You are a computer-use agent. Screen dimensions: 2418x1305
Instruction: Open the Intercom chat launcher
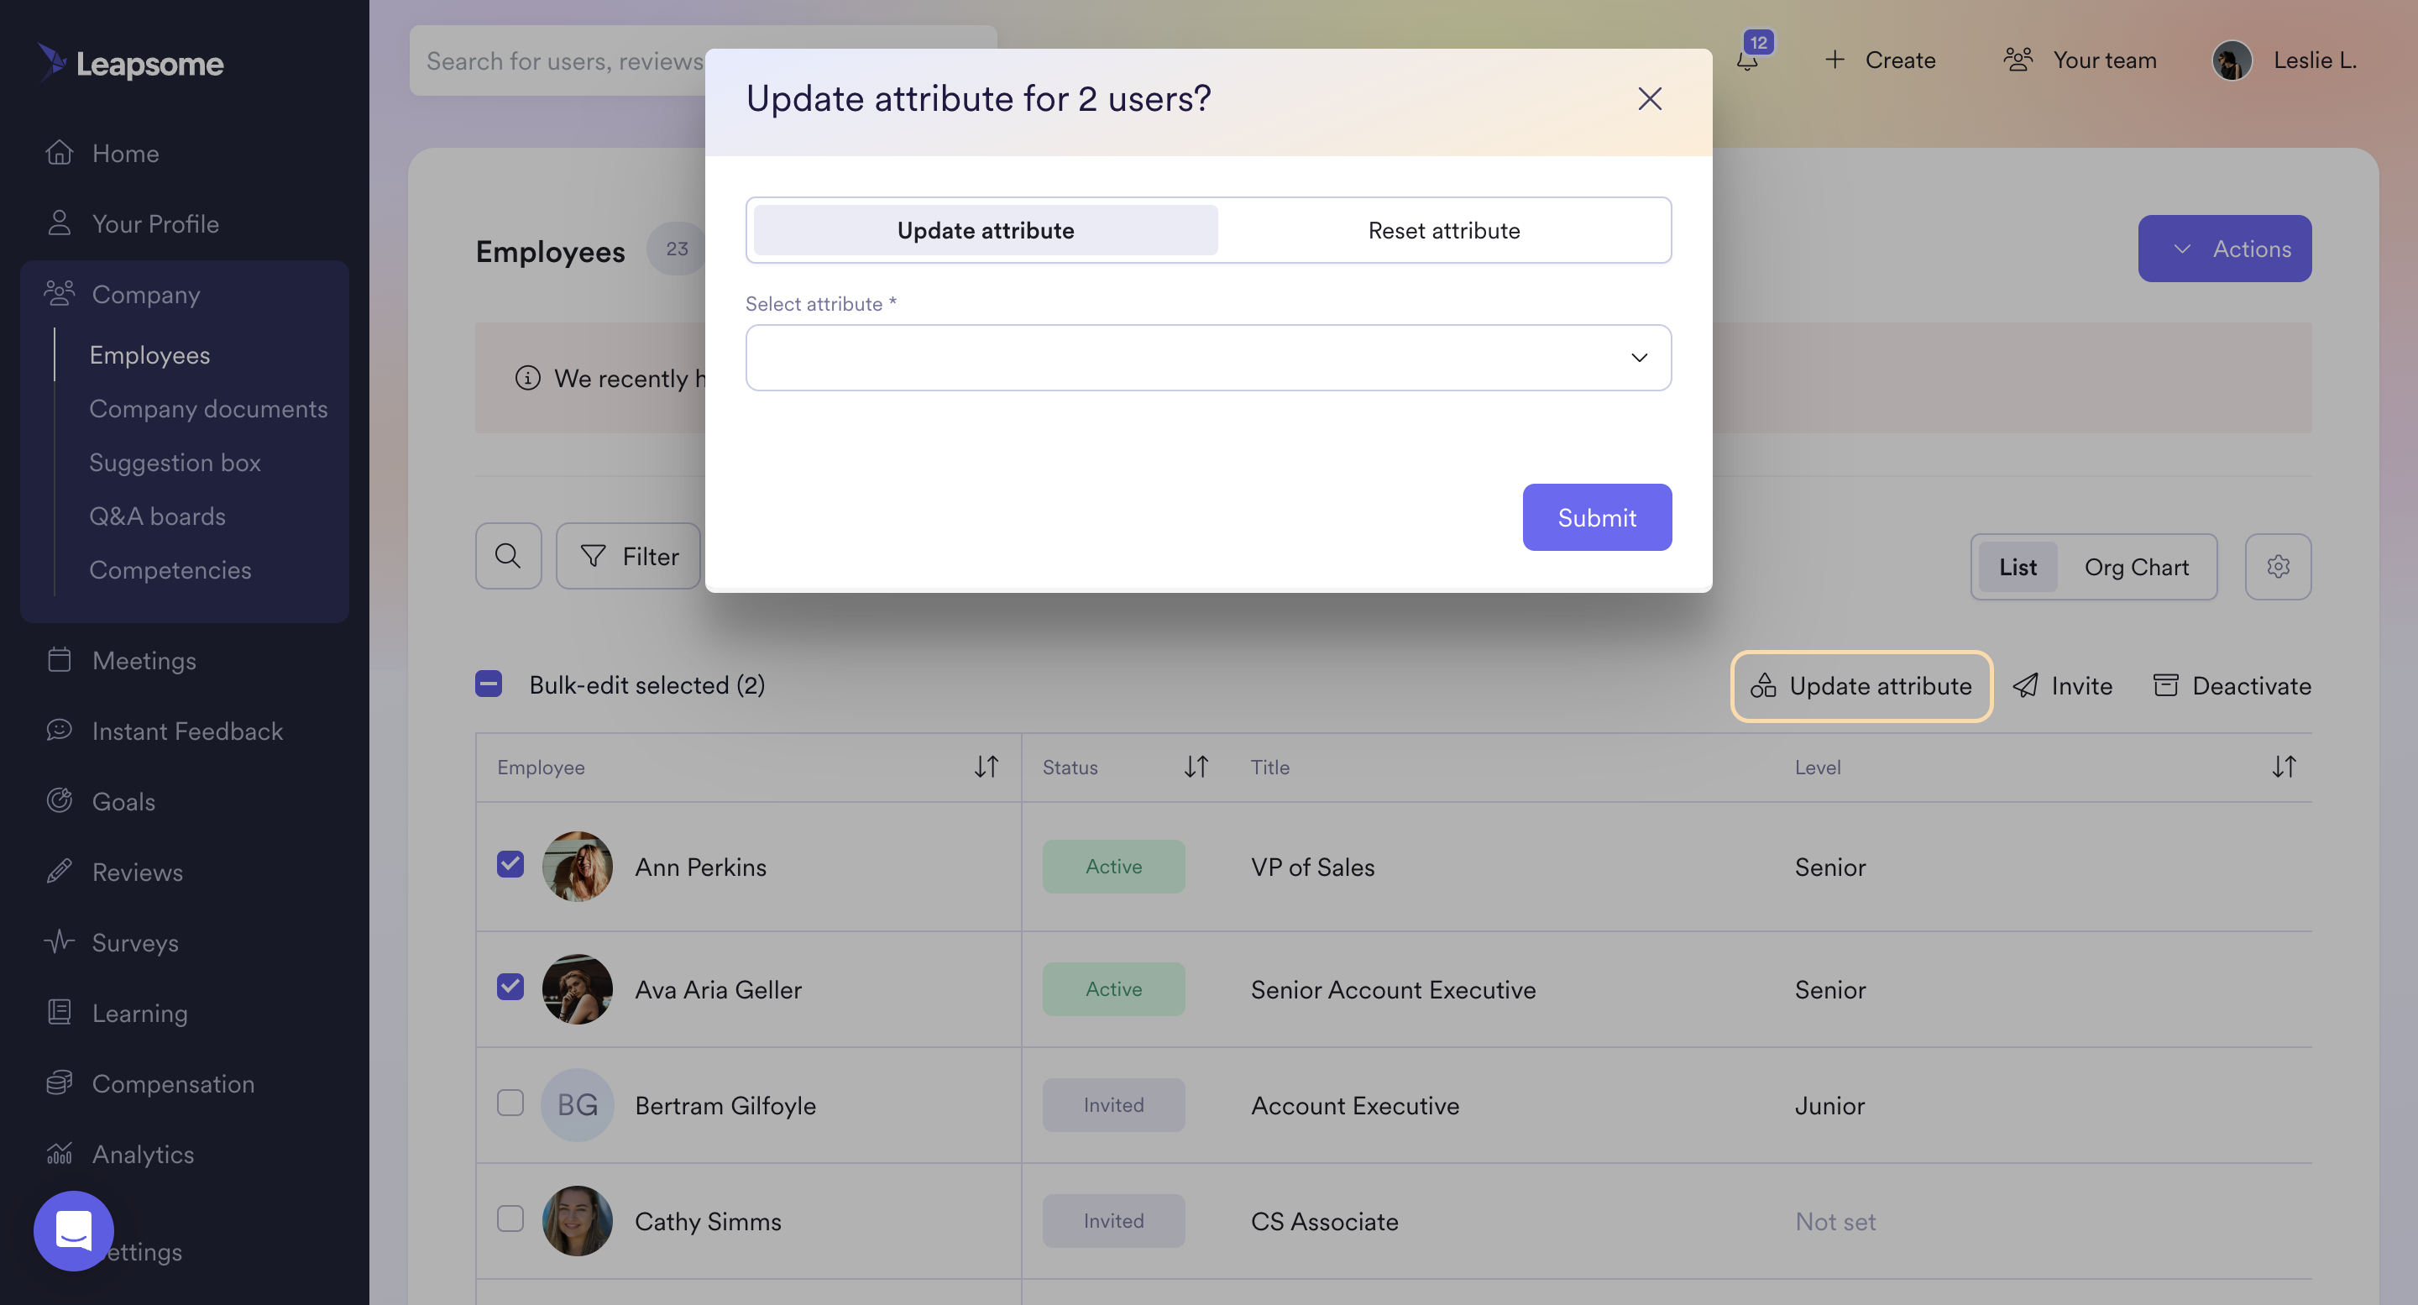click(x=73, y=1230)
